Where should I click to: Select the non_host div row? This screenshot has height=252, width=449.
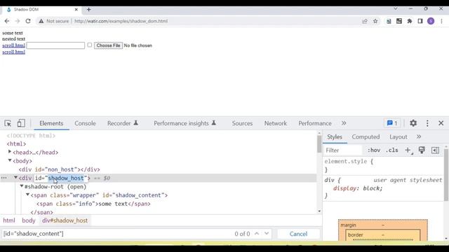click(x=59, y=169)
